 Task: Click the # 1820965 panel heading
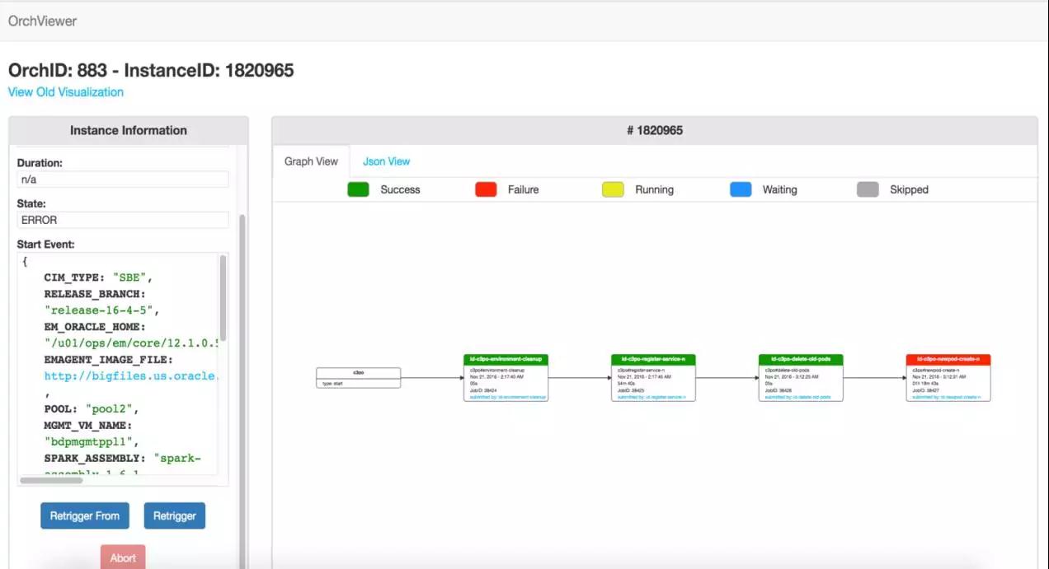(x=655, y=130)
